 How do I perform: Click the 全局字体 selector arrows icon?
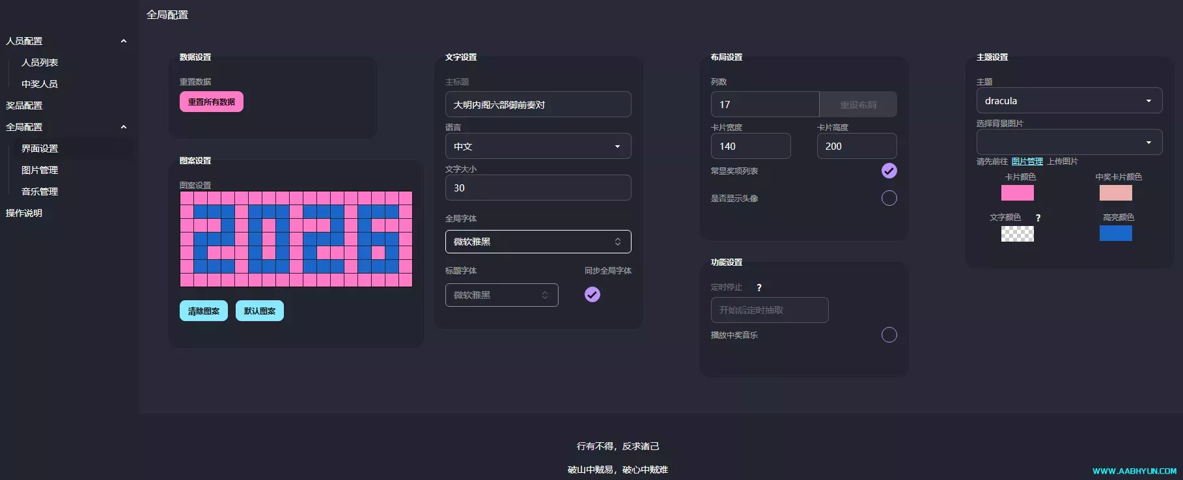pyautogui.click(x=617, y=242)
